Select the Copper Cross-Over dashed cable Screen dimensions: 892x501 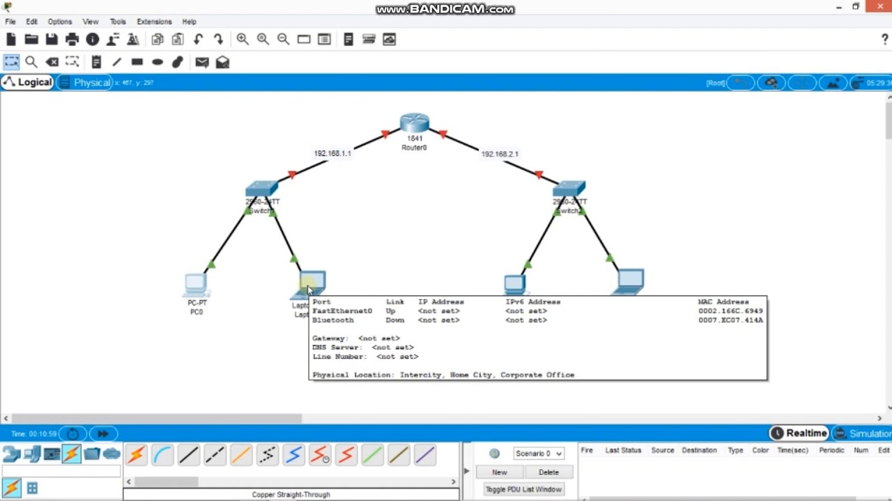[215, 455]
